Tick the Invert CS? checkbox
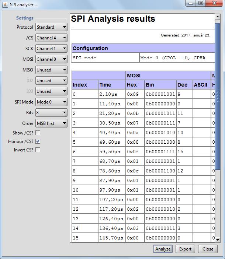 tap(38, 150)
